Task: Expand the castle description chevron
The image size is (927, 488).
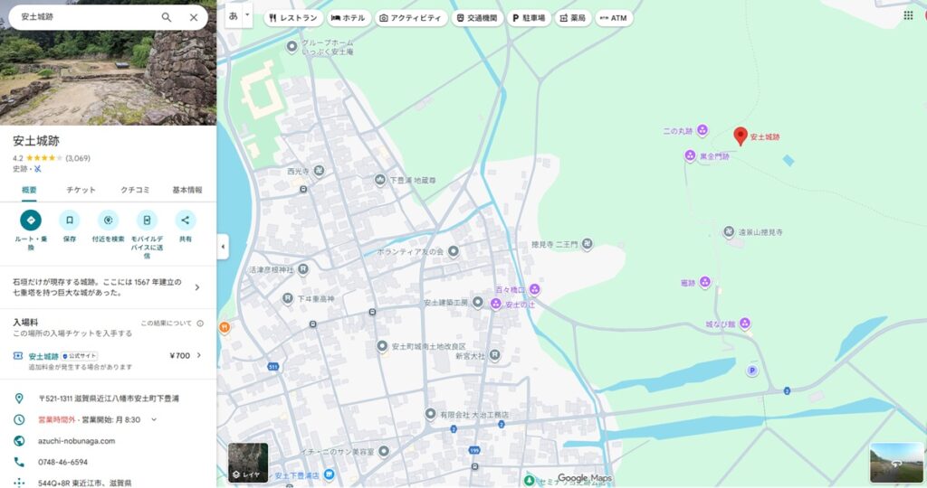Action: click(197, 287)
